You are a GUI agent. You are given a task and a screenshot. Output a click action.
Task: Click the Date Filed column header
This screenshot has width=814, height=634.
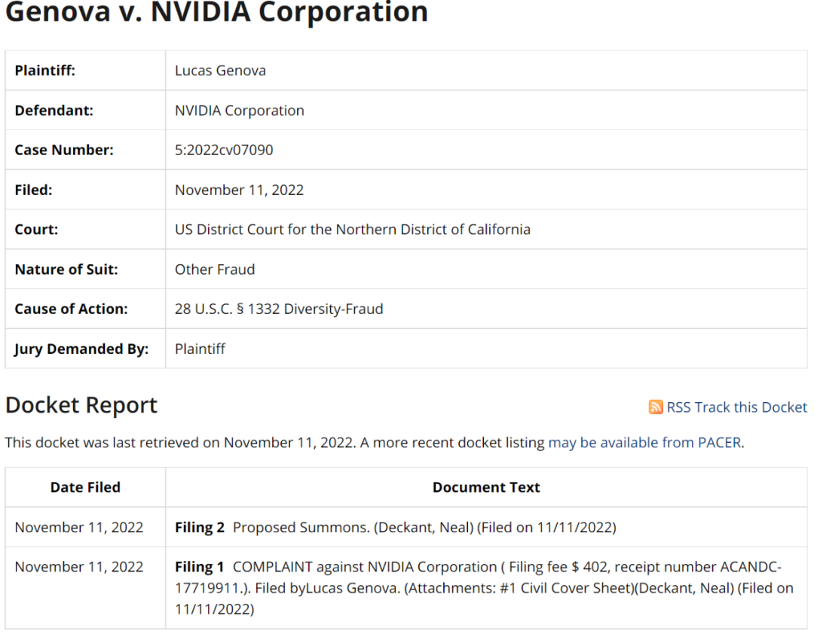point(85,487)
